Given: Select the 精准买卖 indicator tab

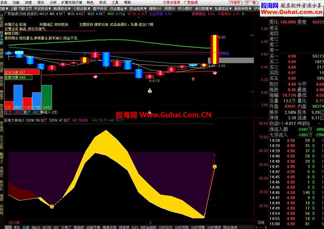Looking at the screenshot, I should coord(110,227).
